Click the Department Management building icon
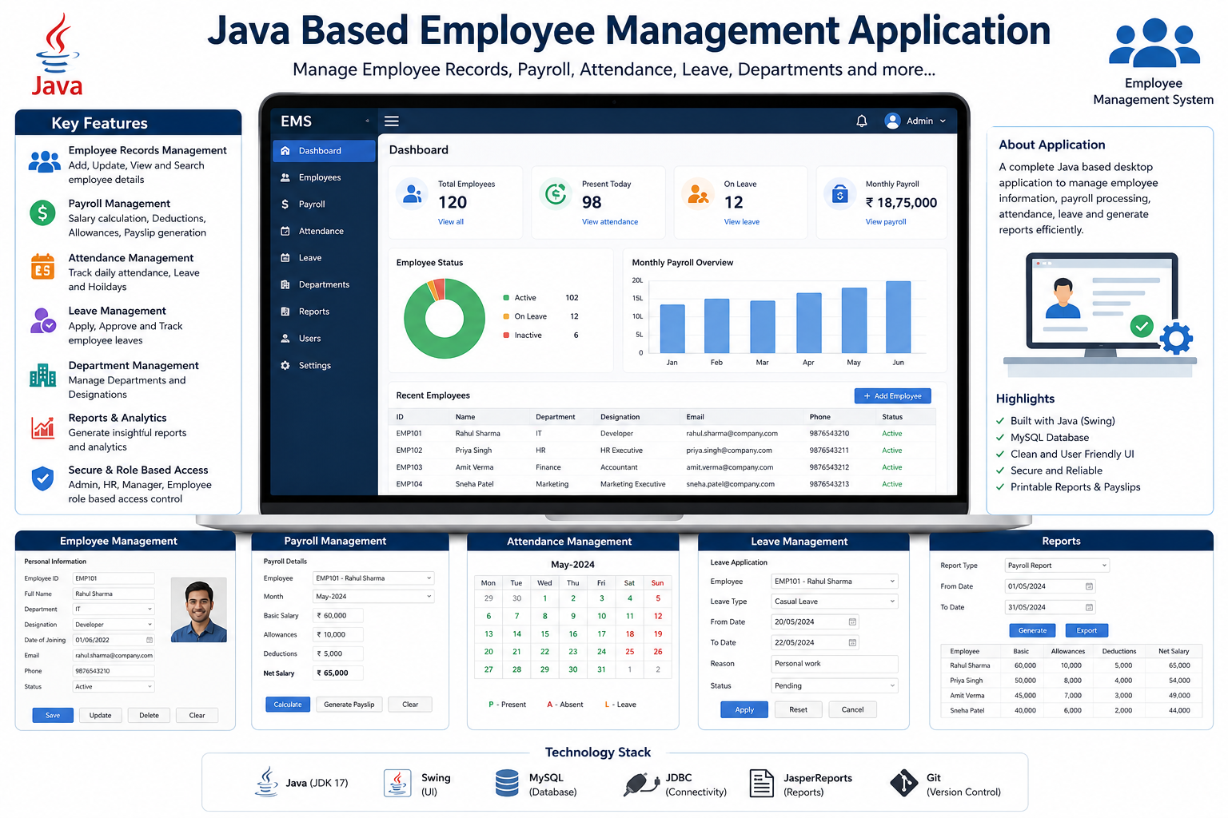Viewport: 1228px width, 818px height. click(42, 375)
